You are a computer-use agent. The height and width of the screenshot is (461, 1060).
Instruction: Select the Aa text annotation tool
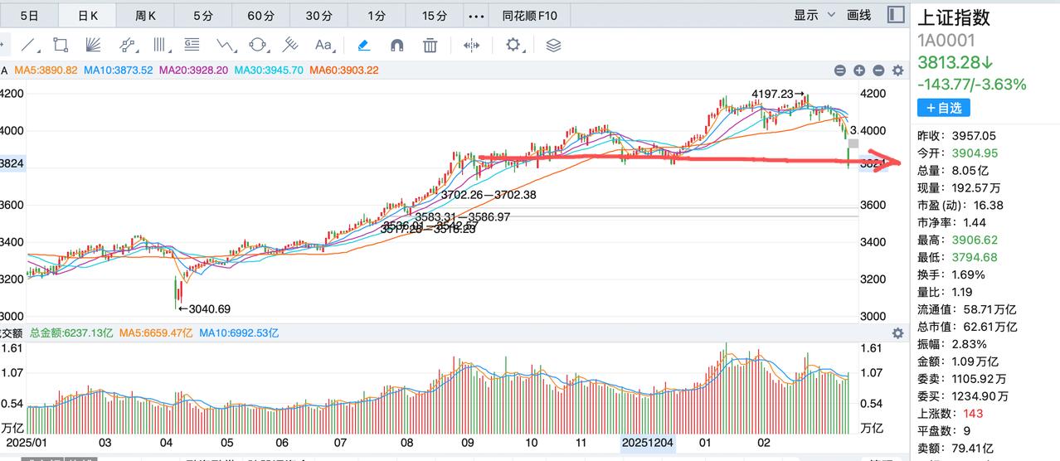(x=323, y=45)
